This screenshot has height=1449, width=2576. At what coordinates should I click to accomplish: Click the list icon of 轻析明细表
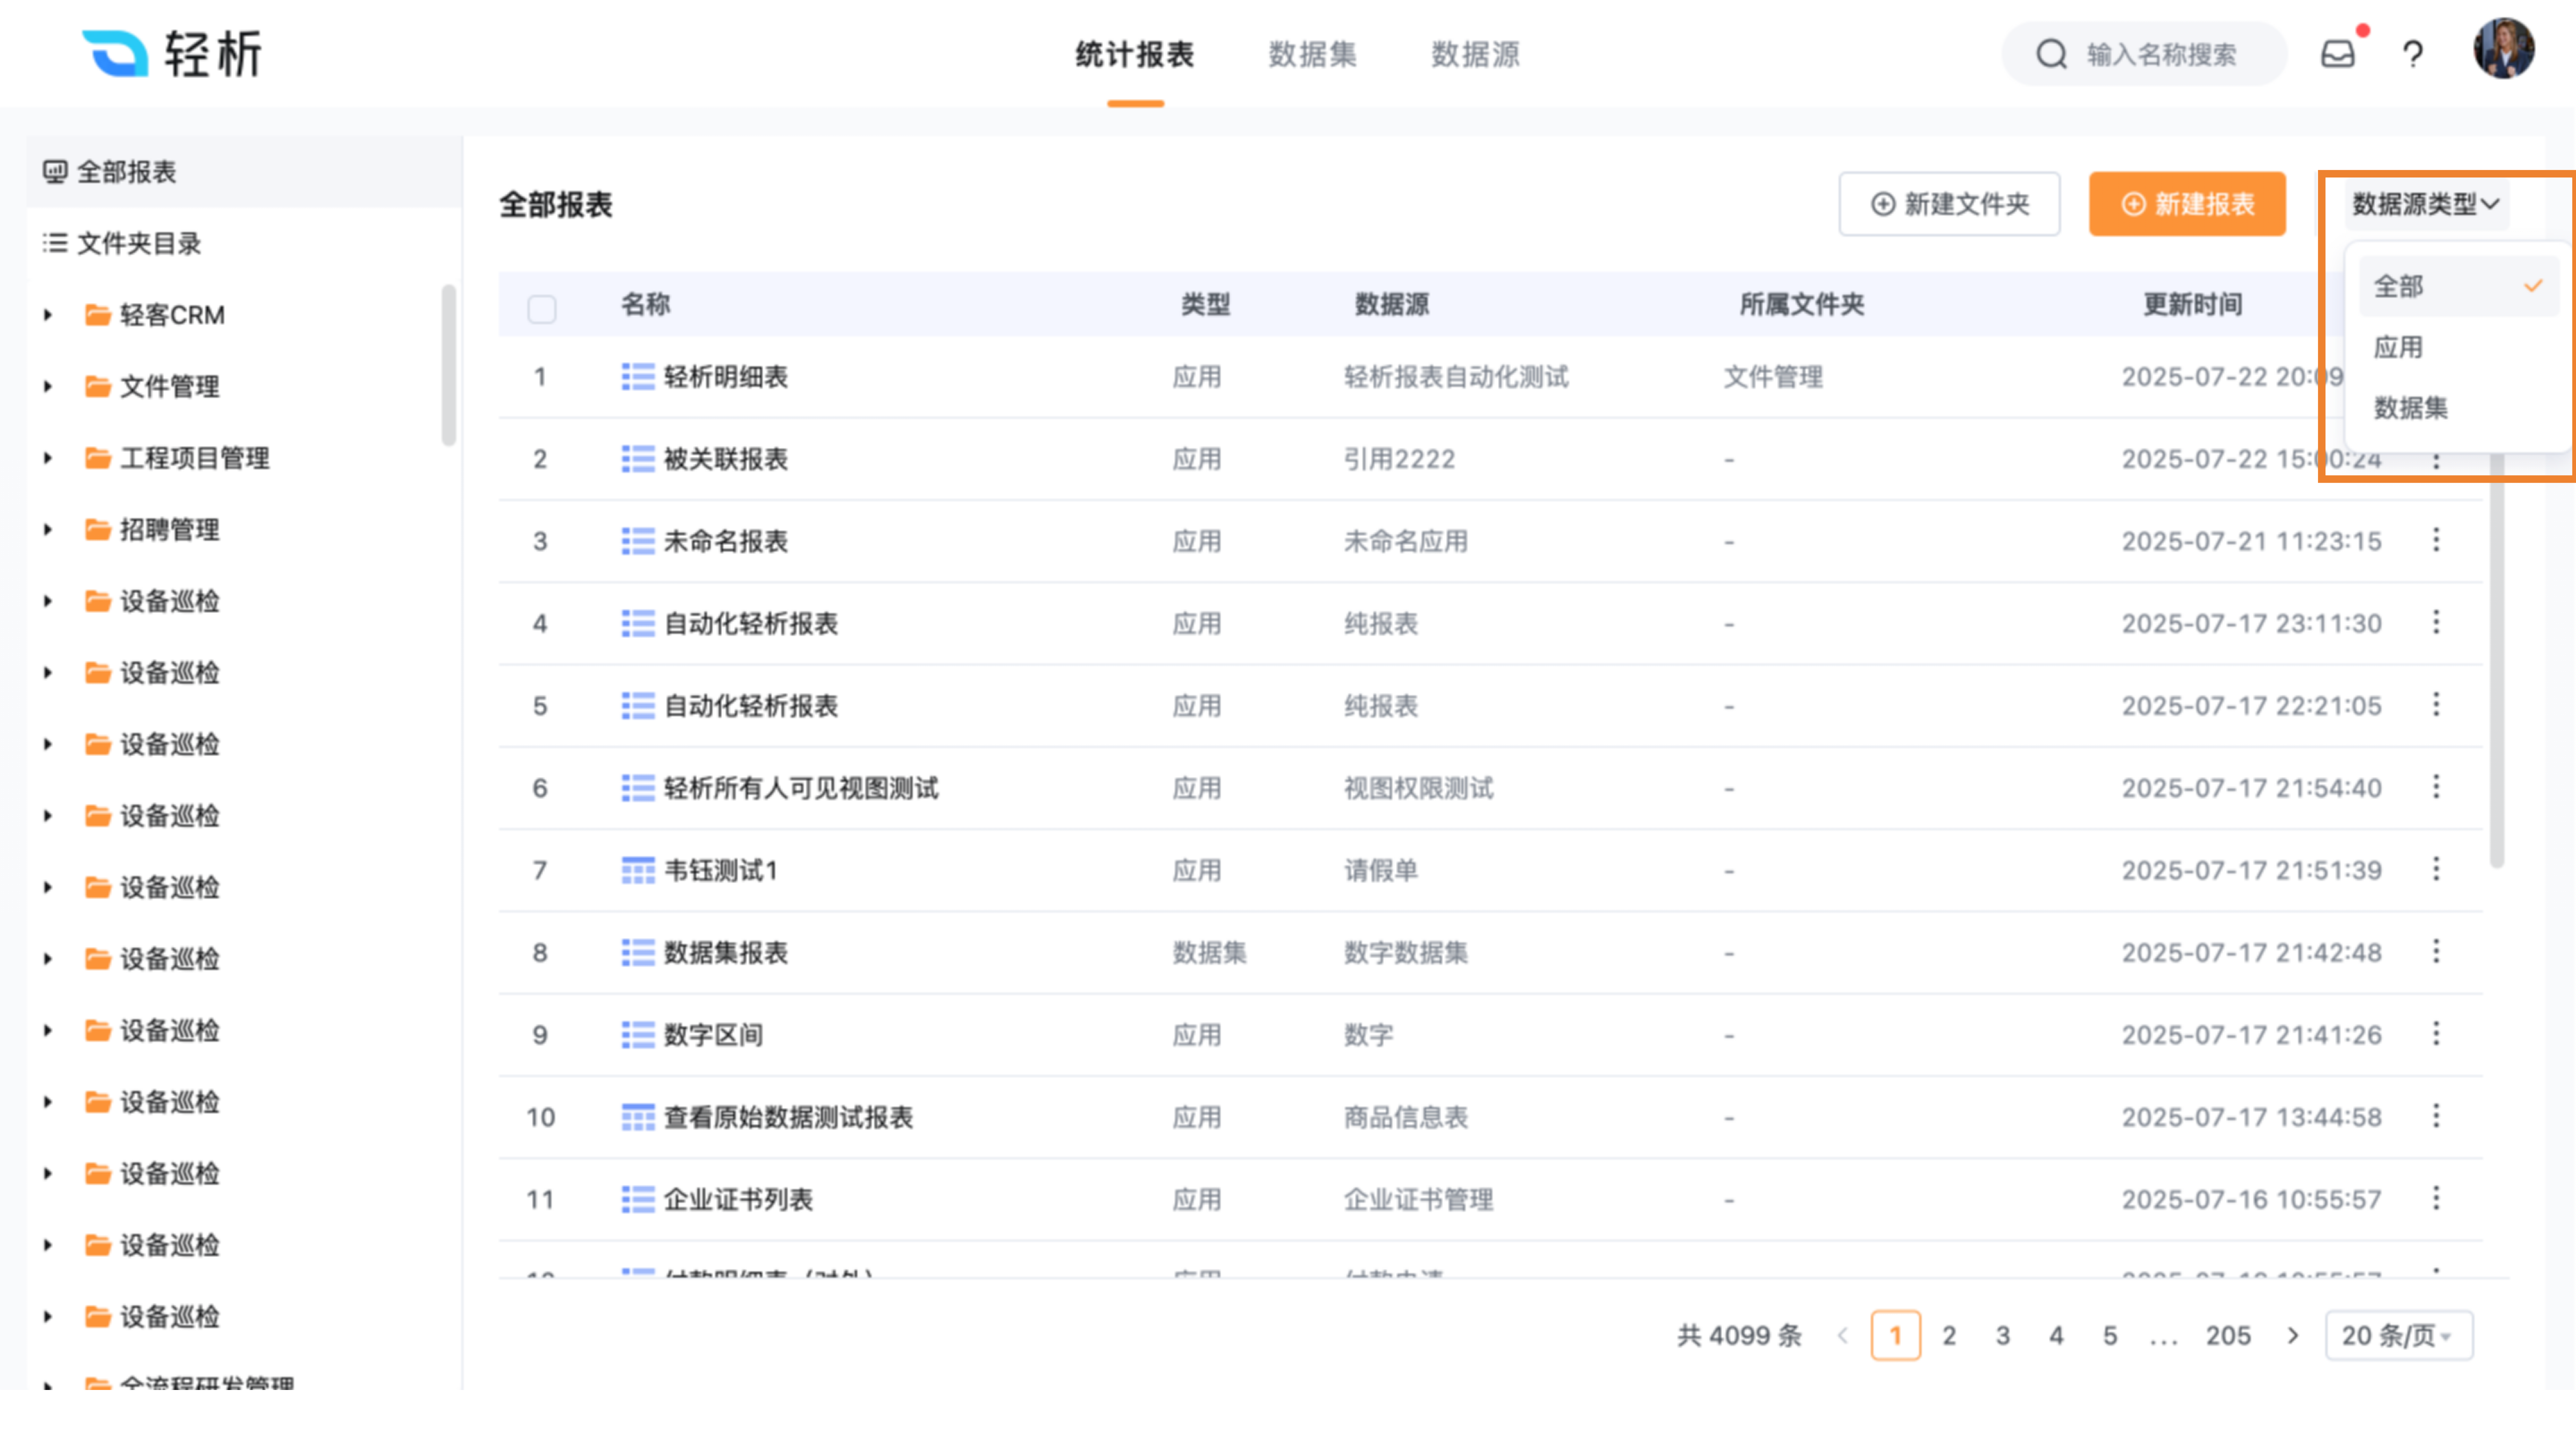click(x=638, y=377)
